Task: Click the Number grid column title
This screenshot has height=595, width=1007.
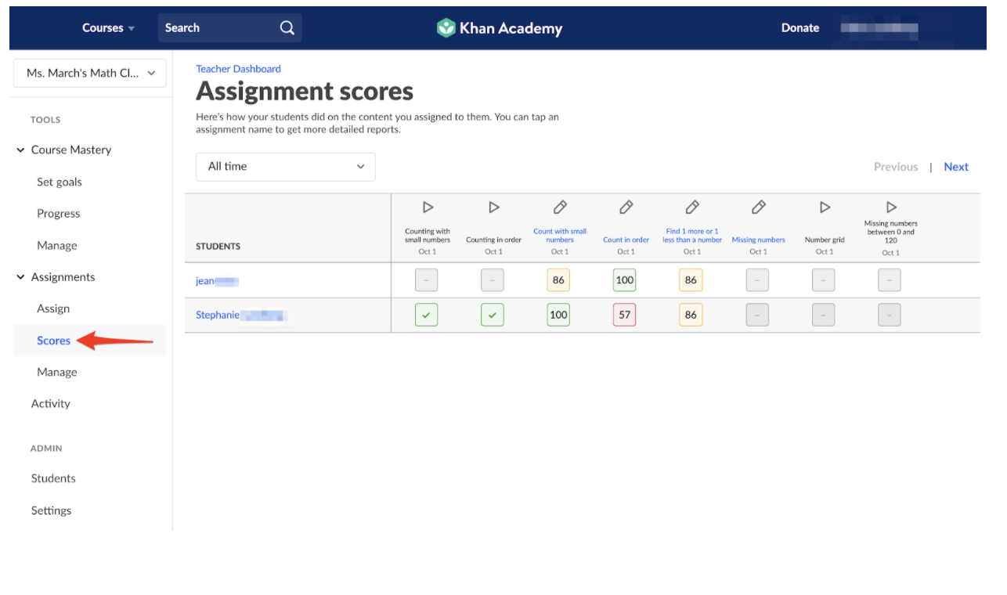Action: click(x=825, y=240)
